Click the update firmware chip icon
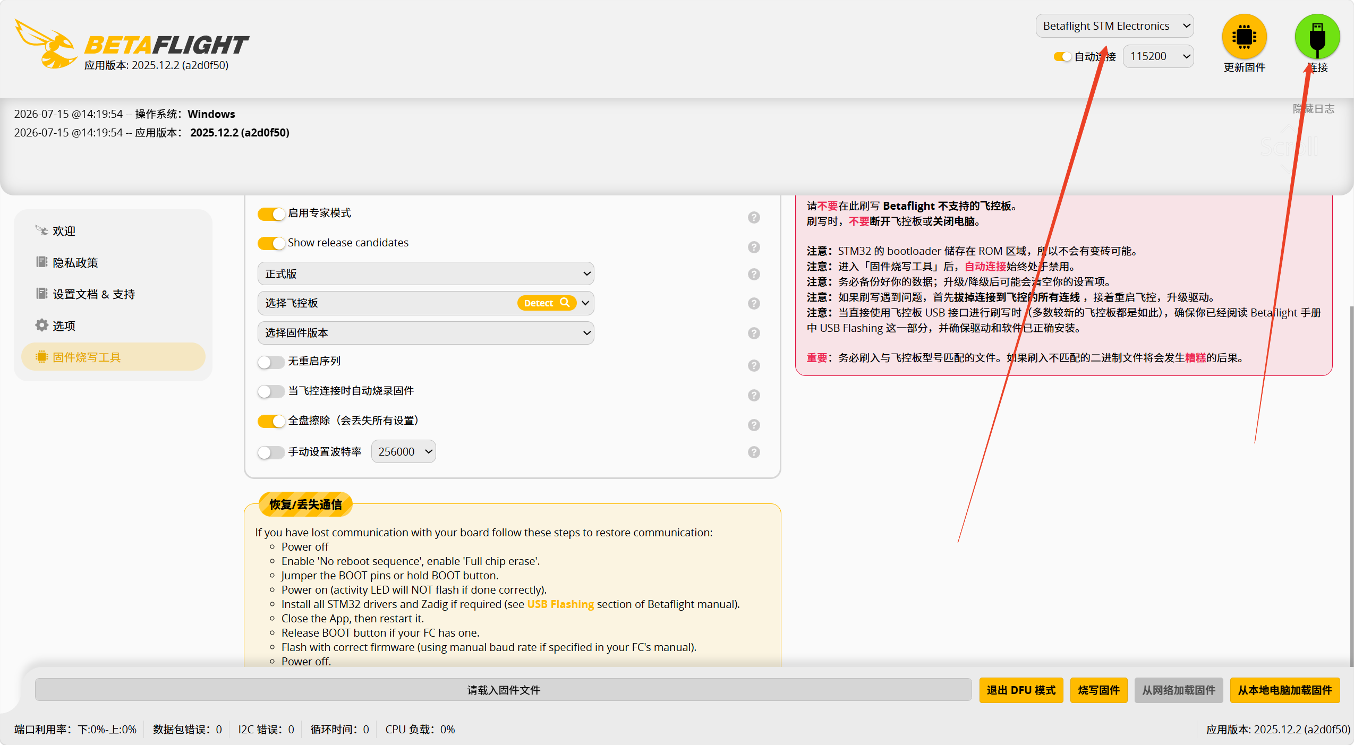Screen dimensions: 1354x745 (x=1244, y=36)
